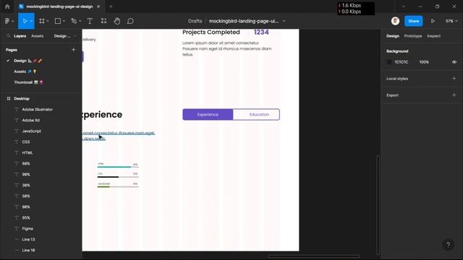Open the Inspect tab
463x260 pixels.
coord(433,36)
